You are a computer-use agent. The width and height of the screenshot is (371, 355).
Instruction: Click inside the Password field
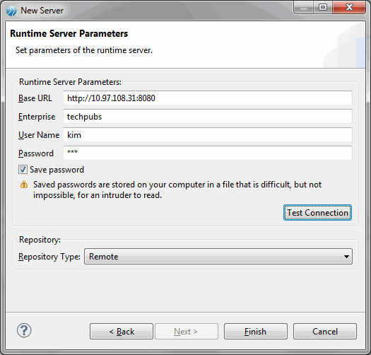tap(208, 153)
